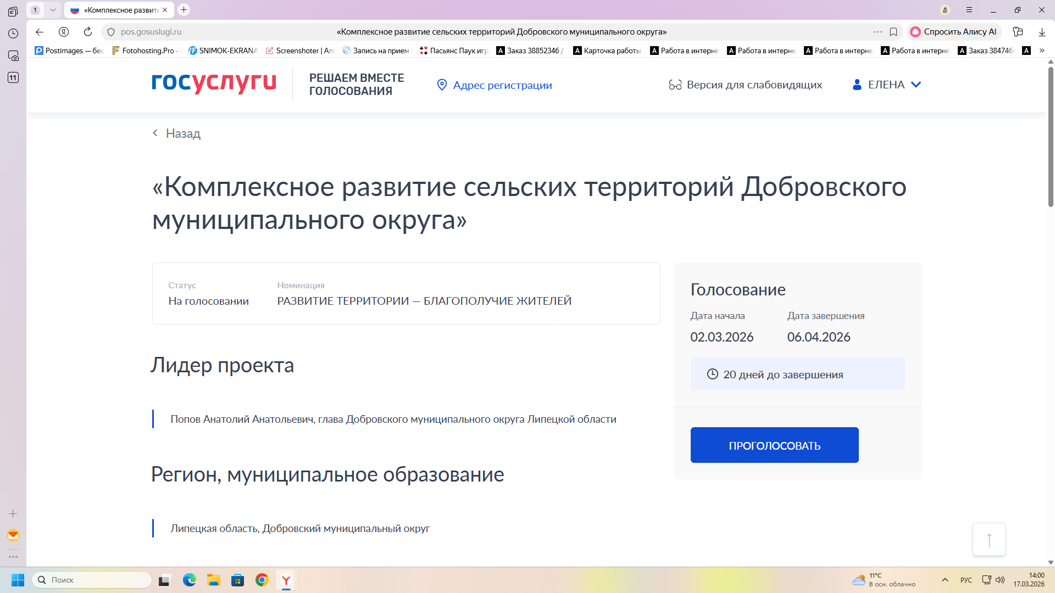This screenshot has height=593, width=1055.
Task: Reload the page with the refresh icon
Action: [87, 32]
